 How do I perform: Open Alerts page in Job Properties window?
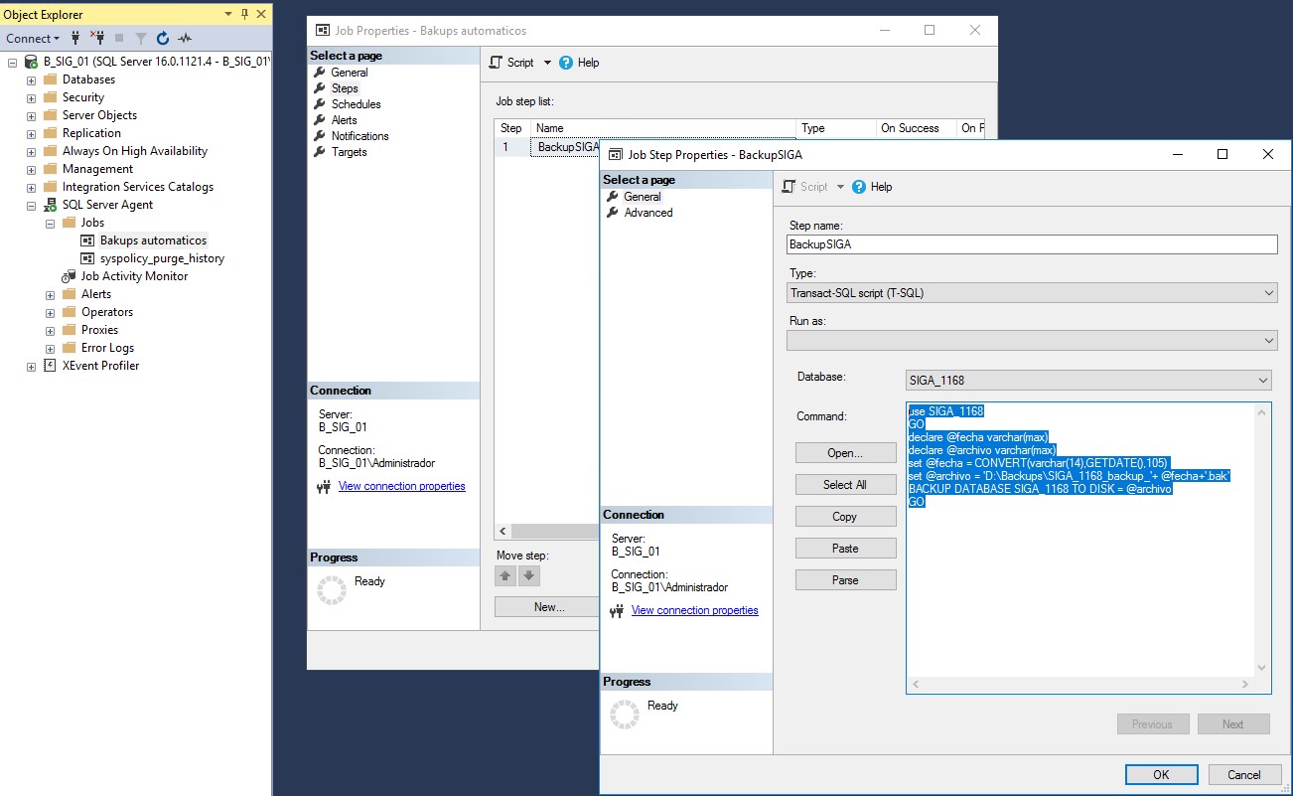coord(344,120)
